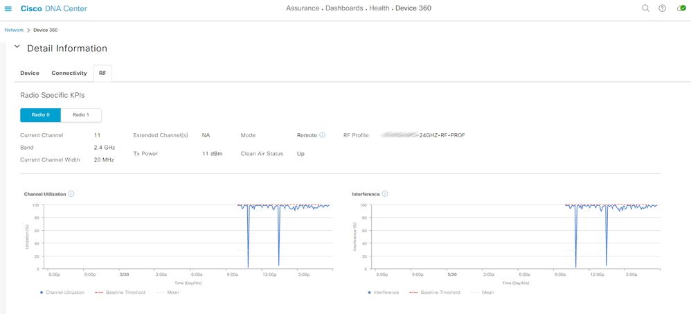
Task: Click the Extended Channel(s) value NA
Action: point(206,135)
